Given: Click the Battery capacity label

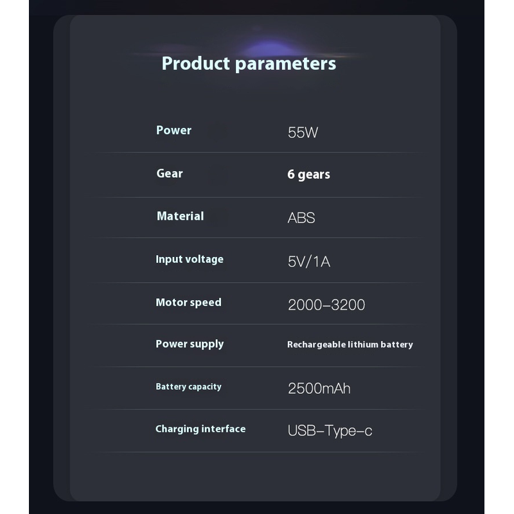Looking at the screenshot, I should [188, 387].
